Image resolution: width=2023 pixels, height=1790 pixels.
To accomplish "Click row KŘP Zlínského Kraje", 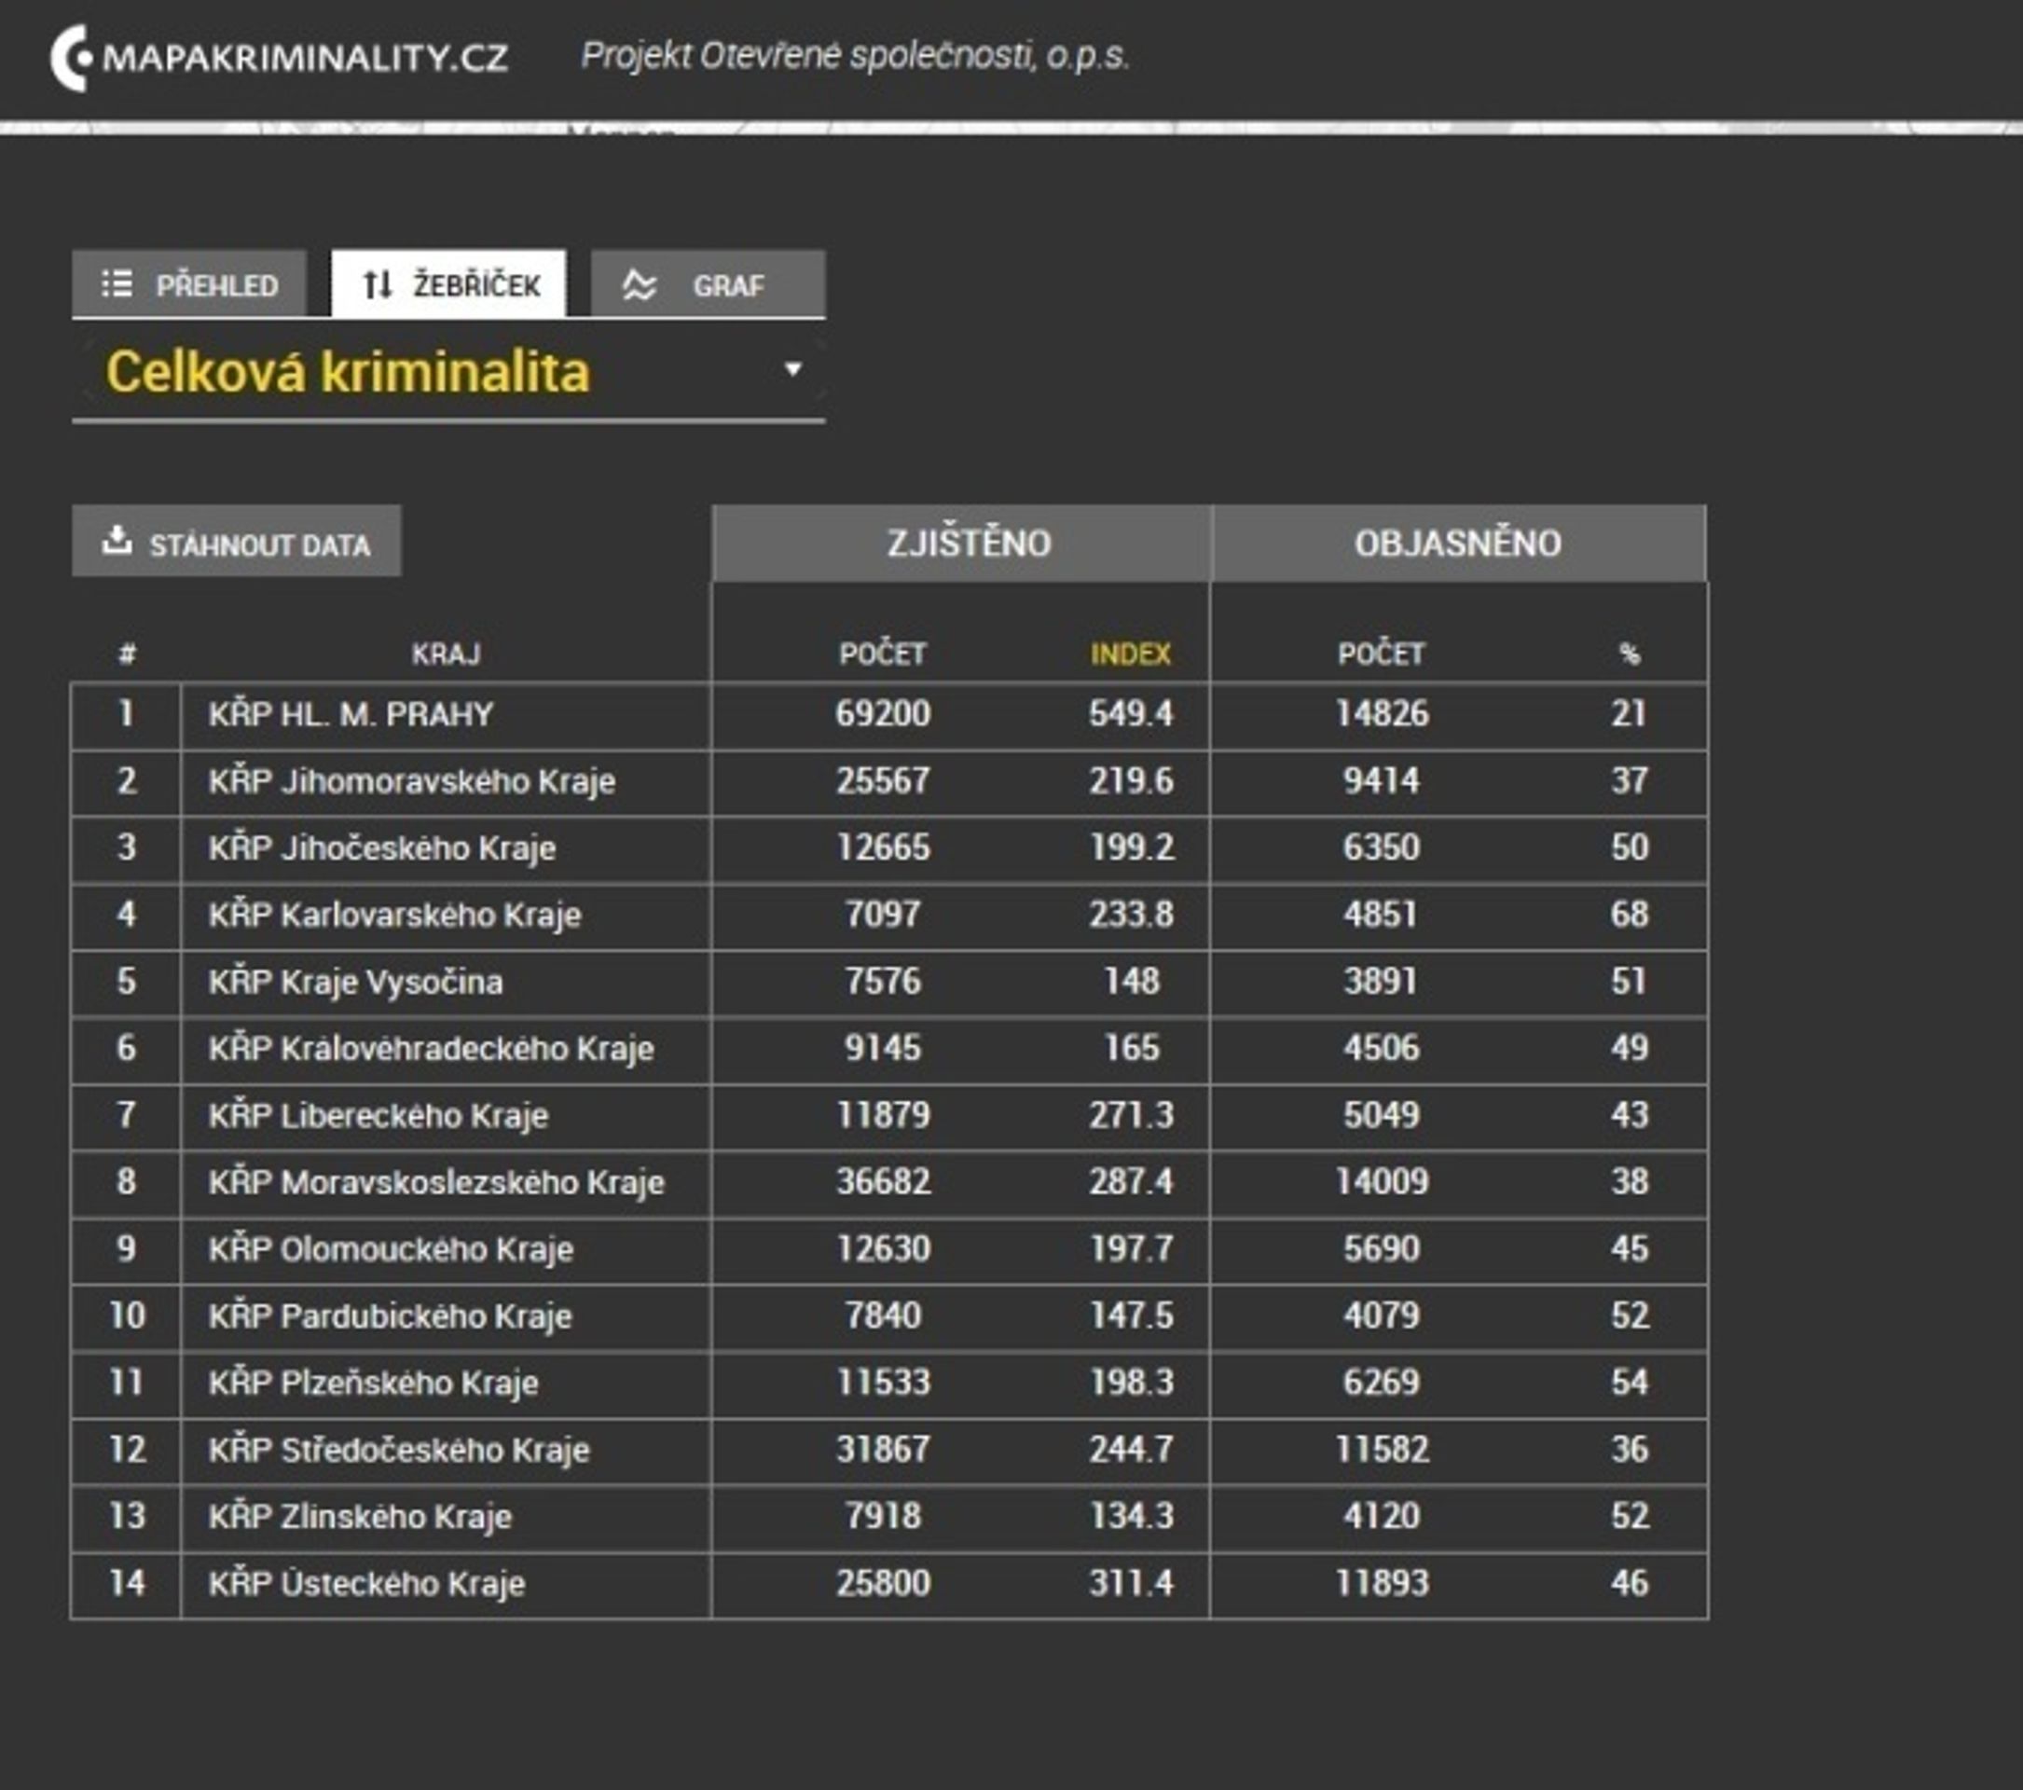I will (888, 1517).
